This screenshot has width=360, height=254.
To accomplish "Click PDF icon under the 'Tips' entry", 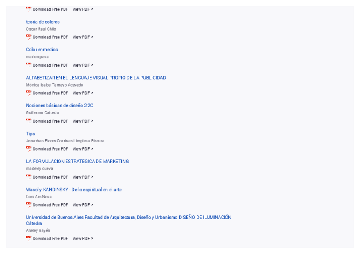I will (x=28, y=149).
